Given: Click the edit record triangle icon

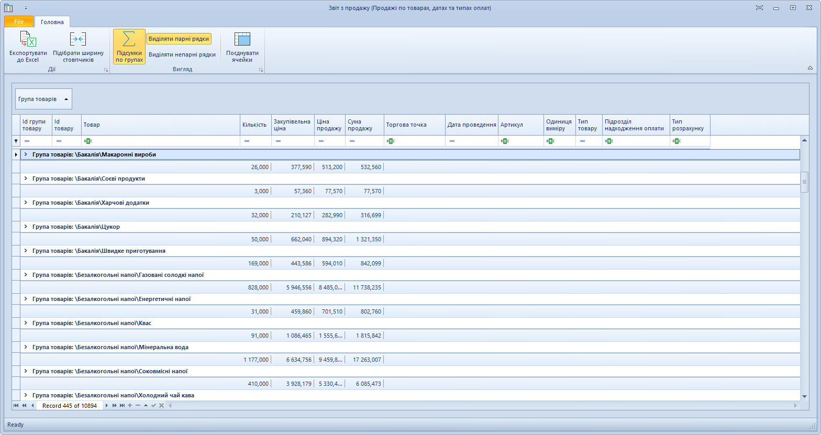Looking at the screenshot, I should point(146,406).
